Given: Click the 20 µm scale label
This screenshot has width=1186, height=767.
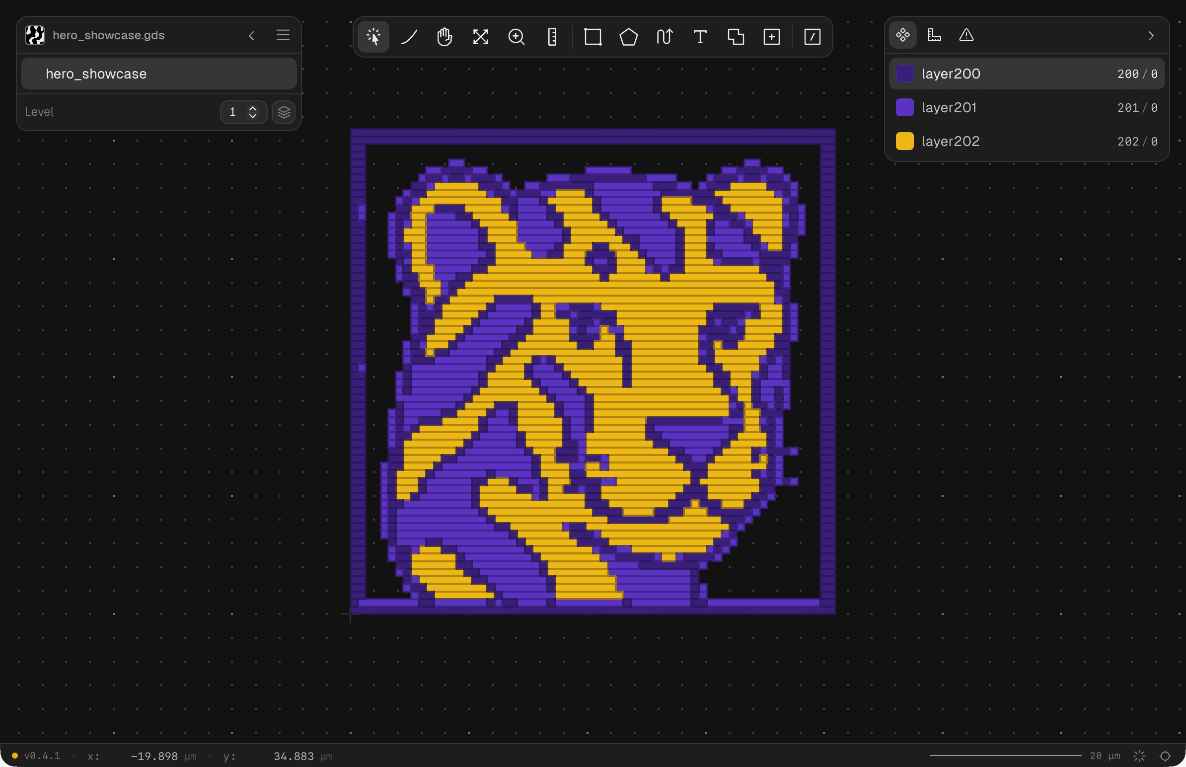Looking at the screenshot, I should click(x=1105, y=756).
